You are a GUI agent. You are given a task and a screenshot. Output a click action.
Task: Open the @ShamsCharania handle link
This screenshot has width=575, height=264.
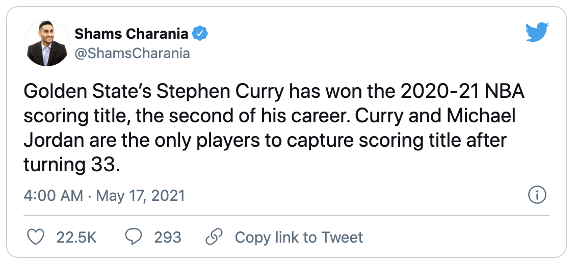coord(132,54)
